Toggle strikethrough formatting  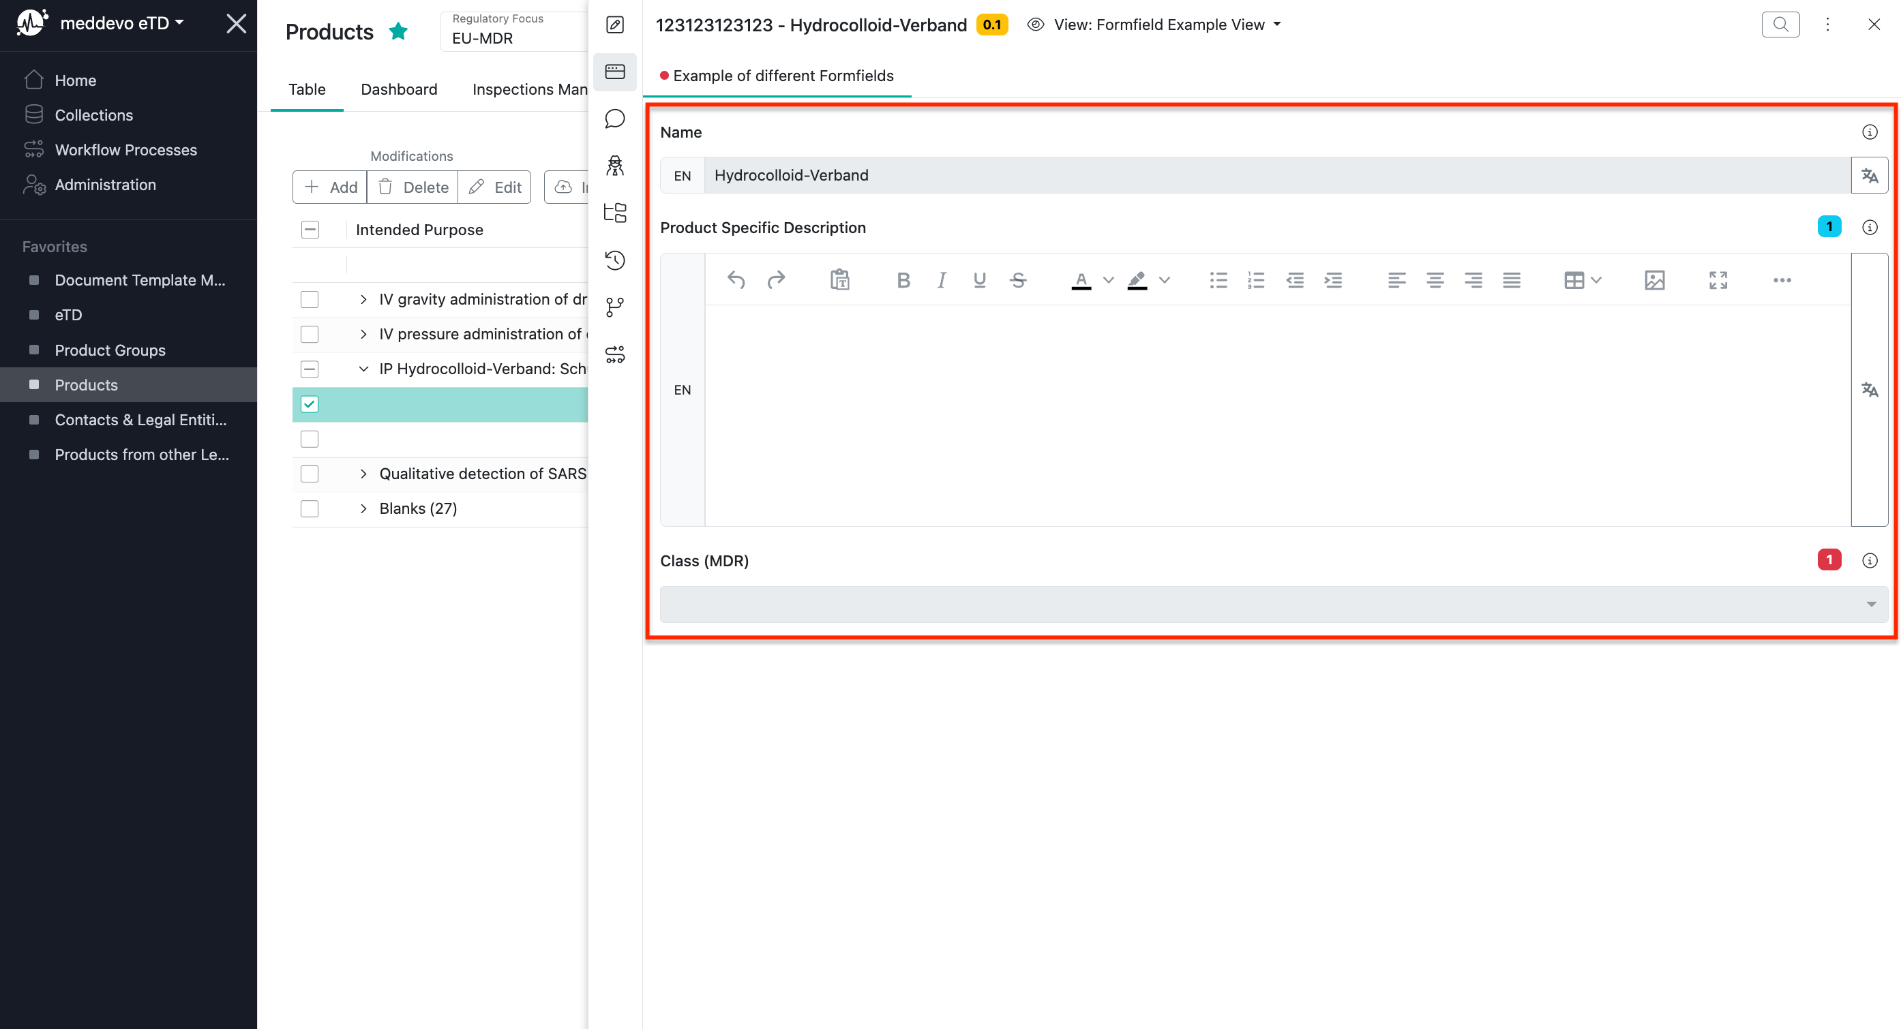(1019, 280)
